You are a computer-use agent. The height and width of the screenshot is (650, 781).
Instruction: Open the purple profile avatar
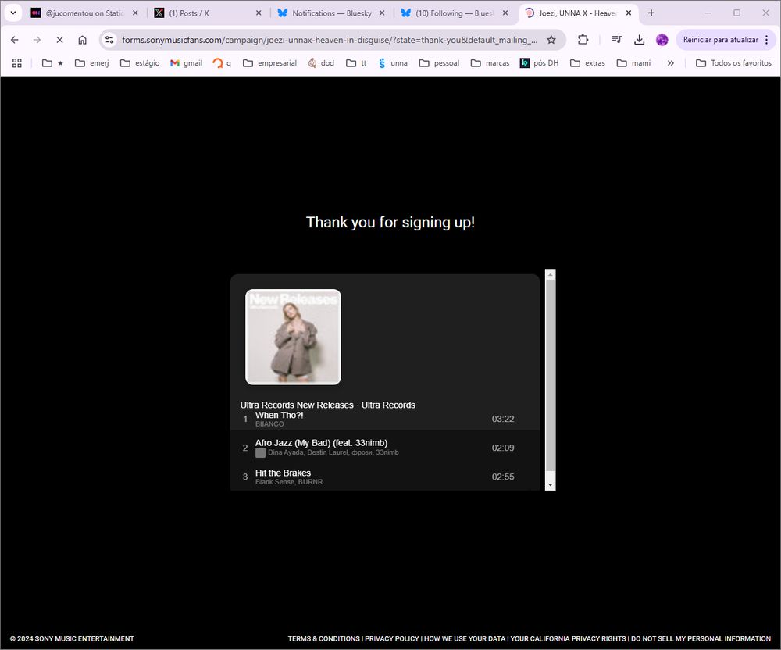(662, 40)
